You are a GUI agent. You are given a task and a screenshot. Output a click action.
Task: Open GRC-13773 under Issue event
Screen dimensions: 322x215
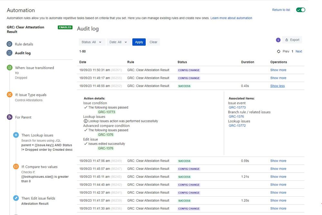click(x=237, y=107)
